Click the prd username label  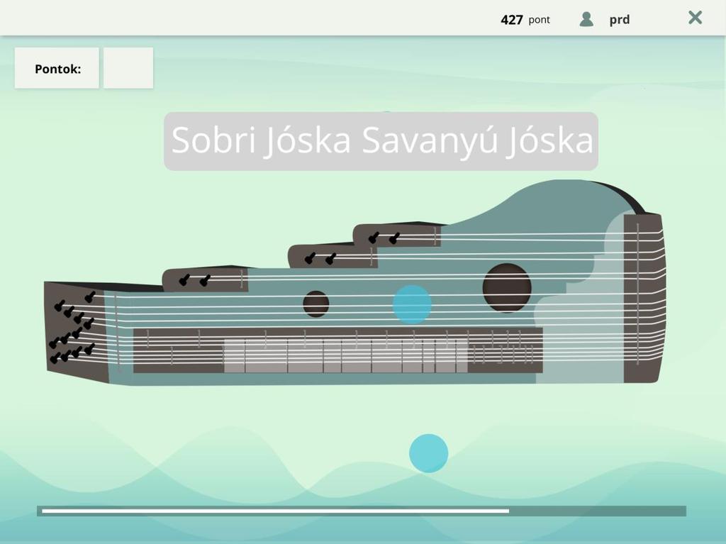(x=619, y=19)
